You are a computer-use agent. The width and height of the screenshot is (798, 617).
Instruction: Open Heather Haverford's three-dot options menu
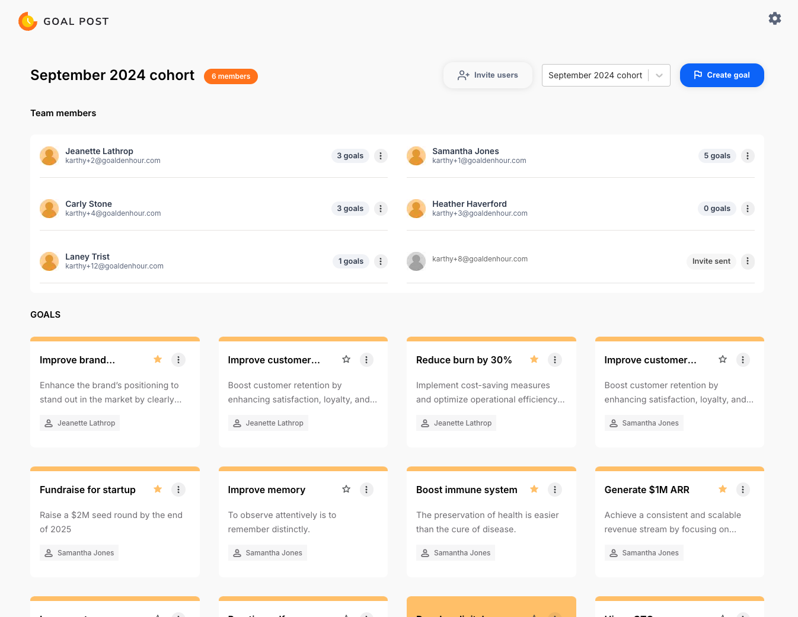pyautogui.click(x=747, y=209)
